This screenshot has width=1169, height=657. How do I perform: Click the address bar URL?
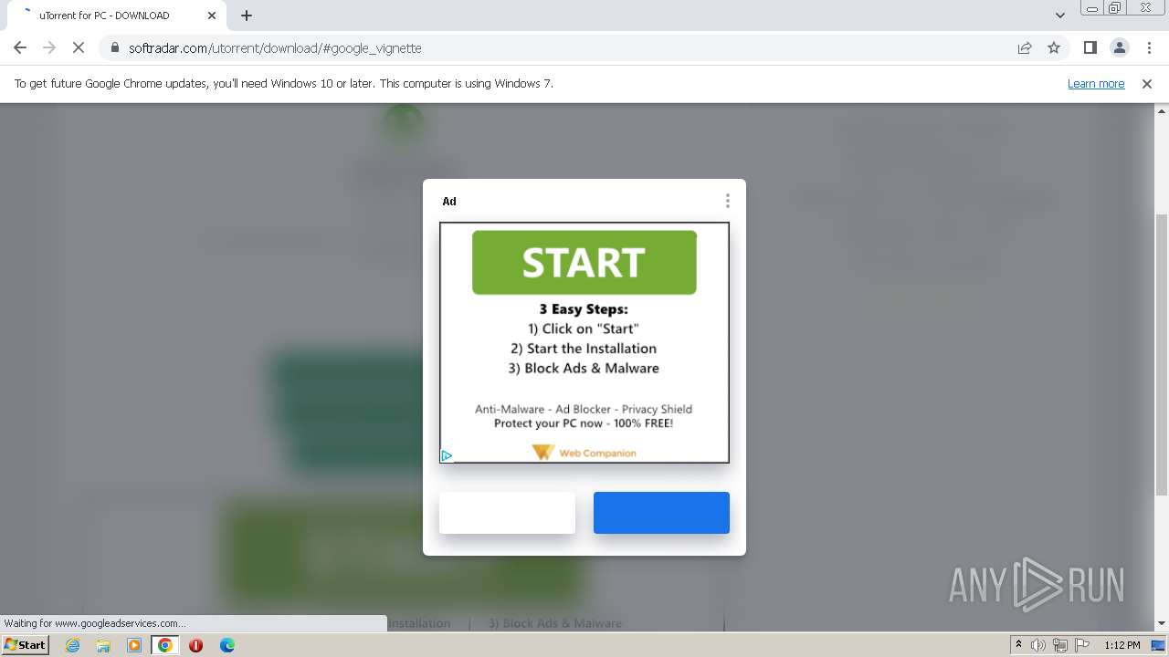pyautogui.click(x=275, y=47)
